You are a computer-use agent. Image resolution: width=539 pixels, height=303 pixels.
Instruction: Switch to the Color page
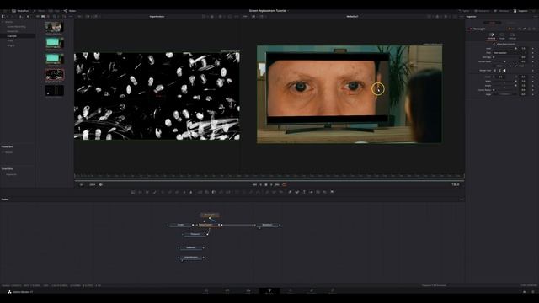click(x=291, y=291)
